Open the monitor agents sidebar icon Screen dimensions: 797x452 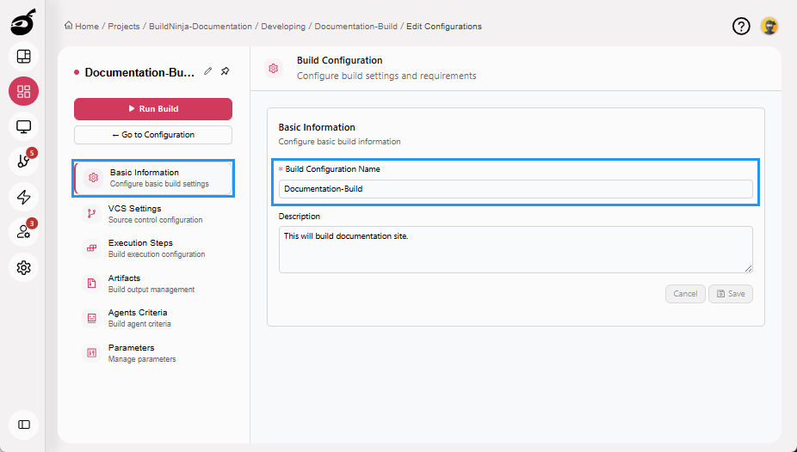[x=23, y=126]
